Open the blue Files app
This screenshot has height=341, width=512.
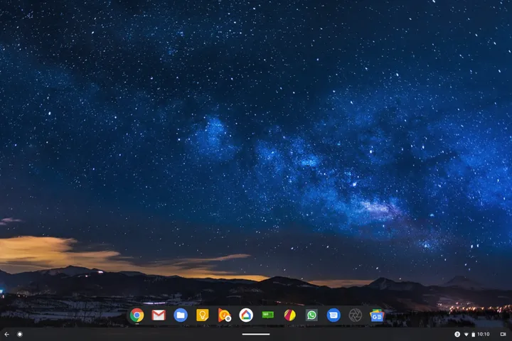[x=181, y=315]
